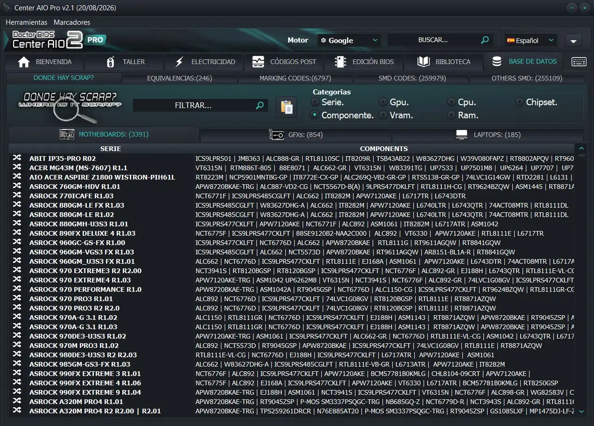Screen dimensions: 594x426
Task: Go to the EDICIÓN BIOS tab
Action: pos(364,62)
